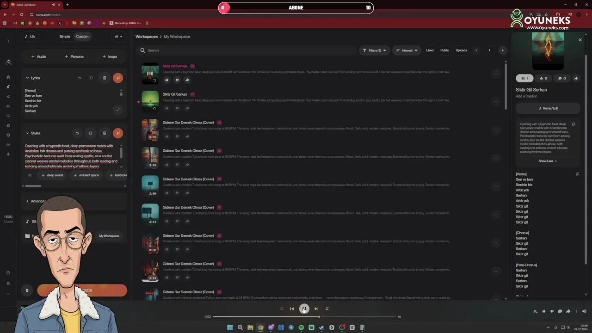Expand the lyrics editor to full size
Screen dimensions: 592x333
click(x=118, y=110)
